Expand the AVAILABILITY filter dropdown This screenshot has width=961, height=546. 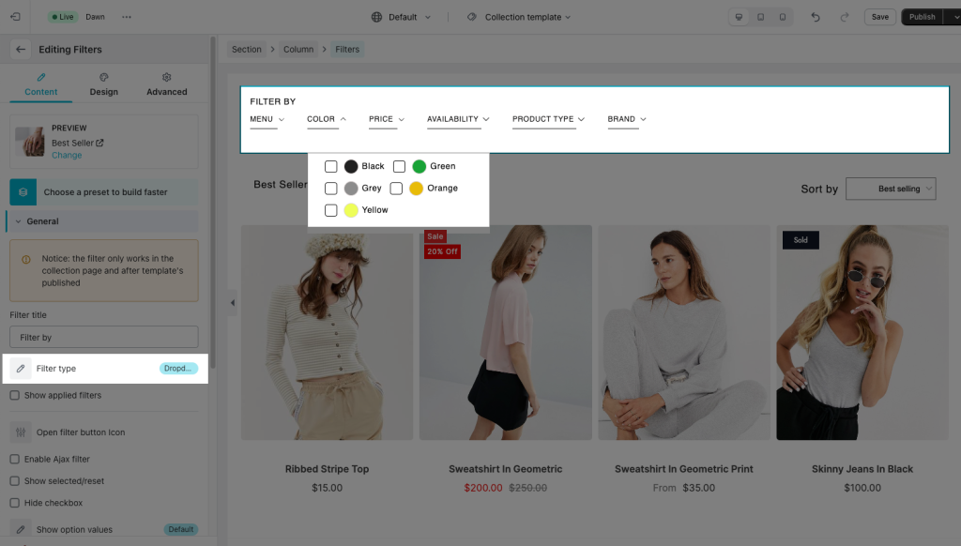[x=458, y=119]
